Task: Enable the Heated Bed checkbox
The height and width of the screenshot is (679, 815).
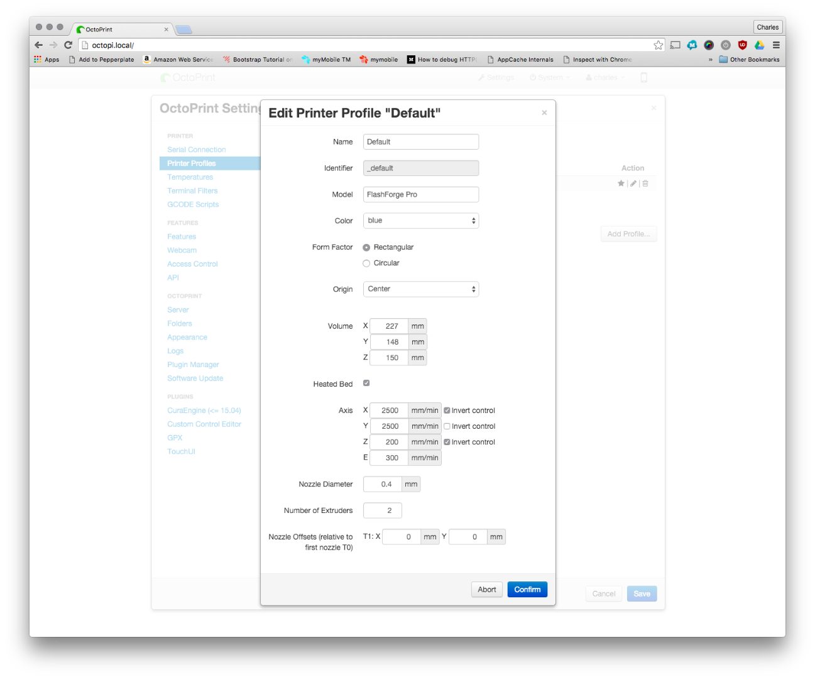Action: [x=366, y=382]
